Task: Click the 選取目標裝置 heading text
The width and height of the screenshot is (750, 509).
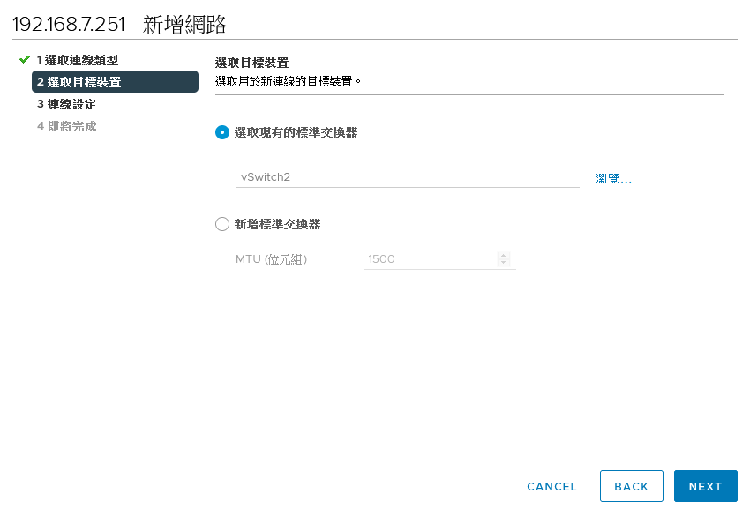Action: coord(252,63)
